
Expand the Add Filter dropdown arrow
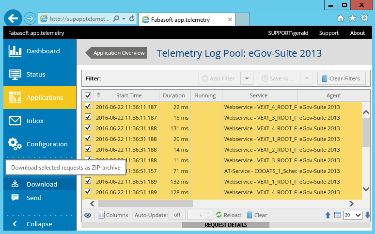pos(247,78)
